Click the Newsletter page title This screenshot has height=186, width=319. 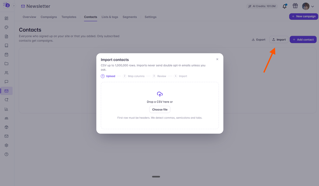pos(38,6)
